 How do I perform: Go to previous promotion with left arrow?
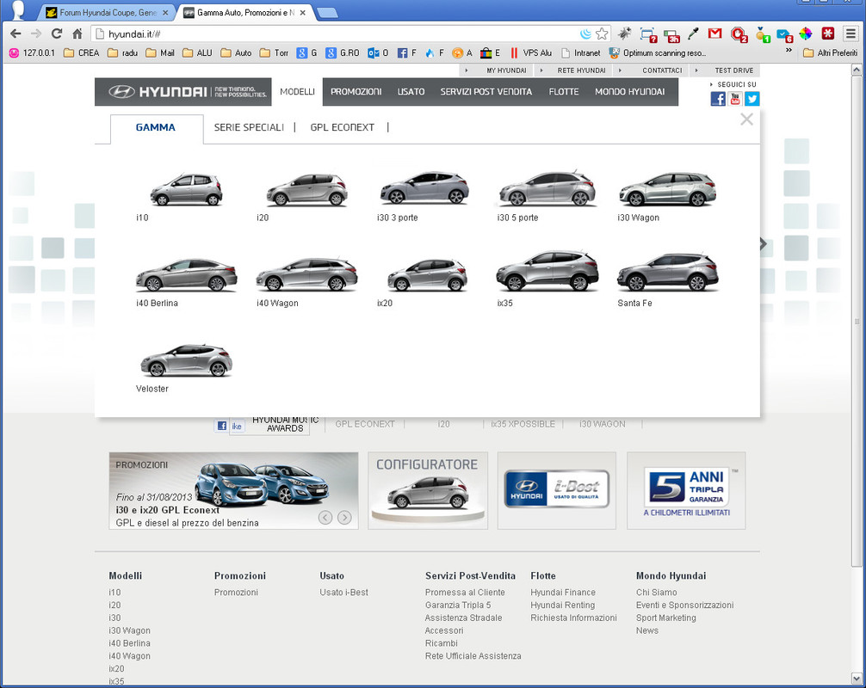[x=325, y=518]
